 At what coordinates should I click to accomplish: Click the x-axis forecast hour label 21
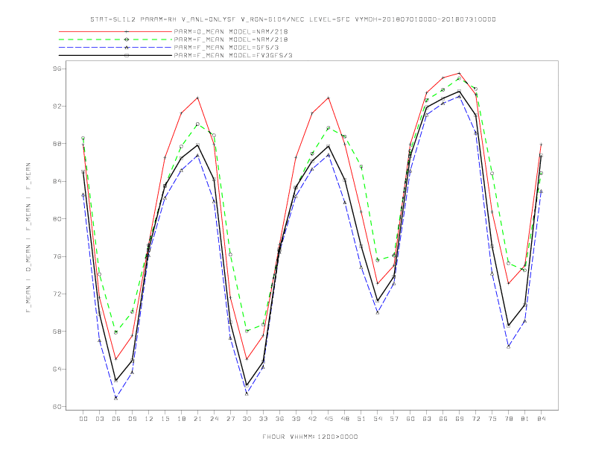[x=197, y=419]
